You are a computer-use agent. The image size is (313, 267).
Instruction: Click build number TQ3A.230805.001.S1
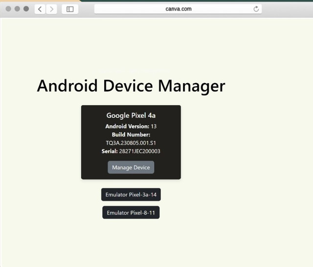pos(131,143)
